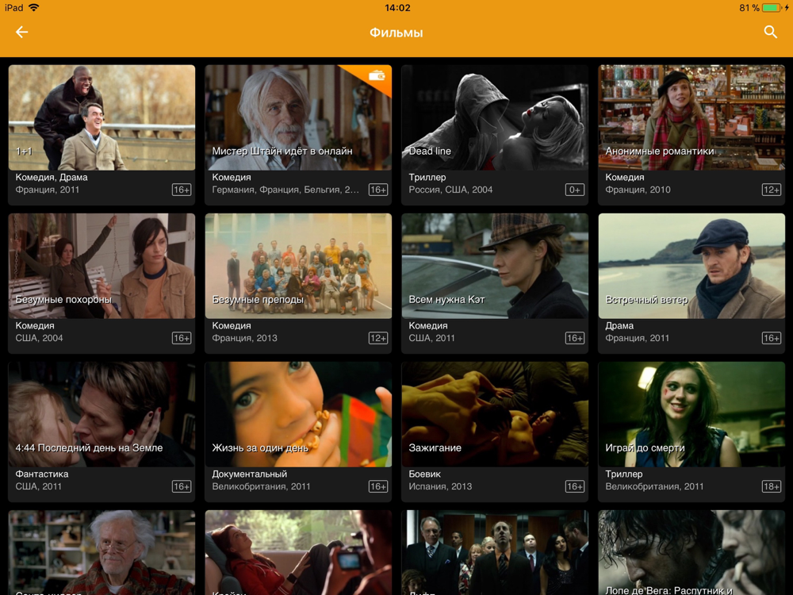This screenshot has width=793, height=595.
Task: Tap the Wi-Fi icon in the status bar
Action: (34, 8)
